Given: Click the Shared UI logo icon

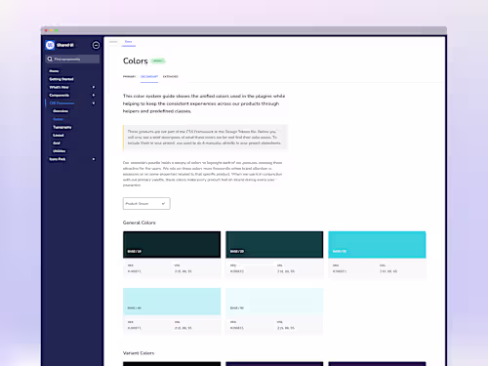Looking at the screenshot, I should [50, 45].
